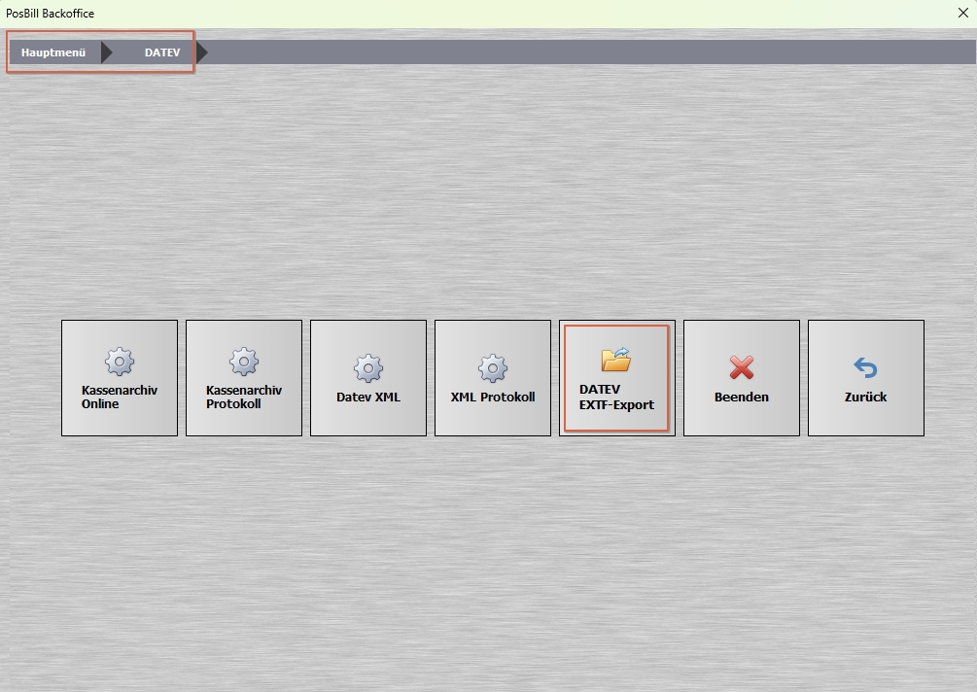Click the arrow separator after Hauptmenü
This screenshot has width=977, height=692.
(107, 52)
